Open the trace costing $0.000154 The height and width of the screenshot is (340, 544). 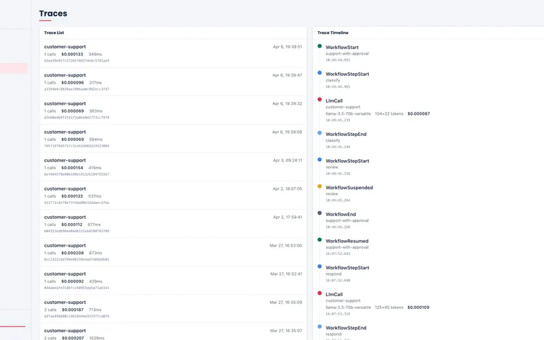tap(173, 166)
